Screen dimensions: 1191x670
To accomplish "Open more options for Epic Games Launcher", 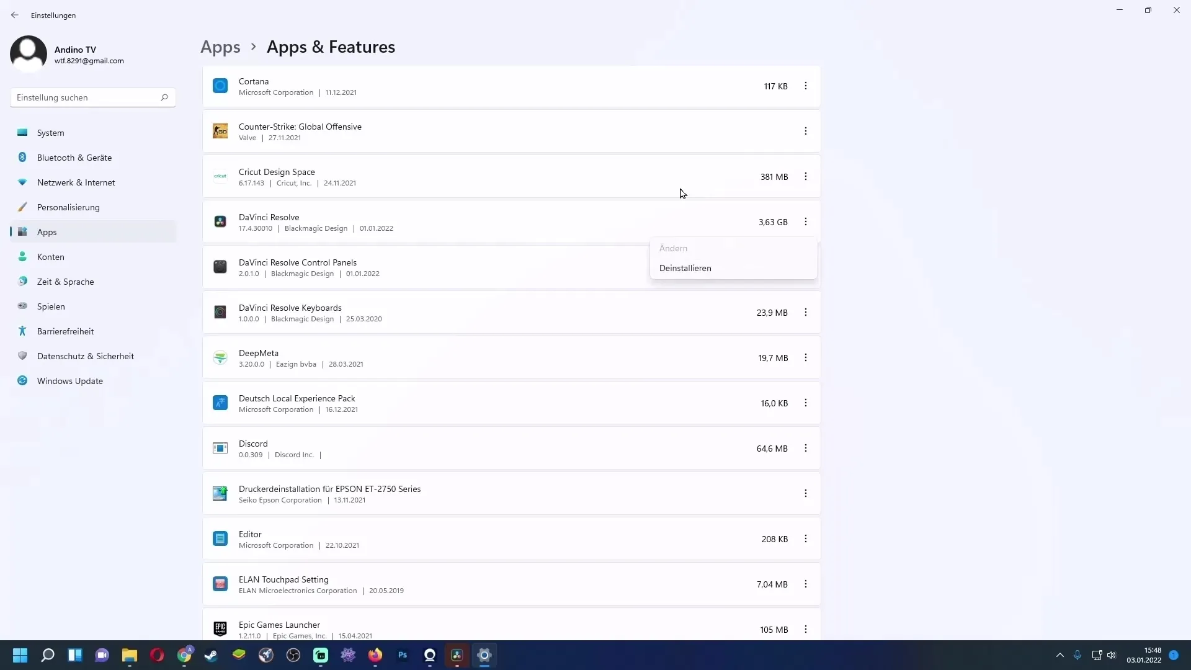I will point(805,630).
